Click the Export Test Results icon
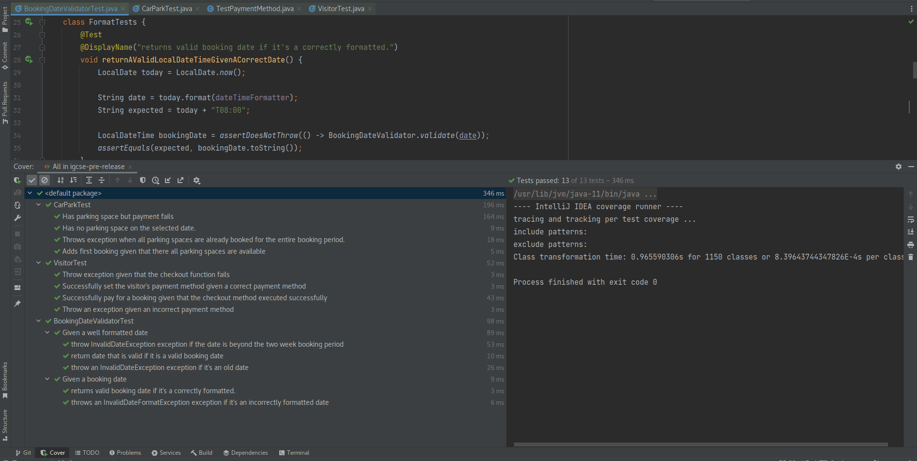 (x=180, y=180)
